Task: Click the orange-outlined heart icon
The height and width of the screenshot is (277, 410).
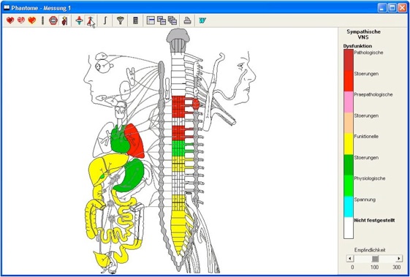Action: (x=32, y=20)
